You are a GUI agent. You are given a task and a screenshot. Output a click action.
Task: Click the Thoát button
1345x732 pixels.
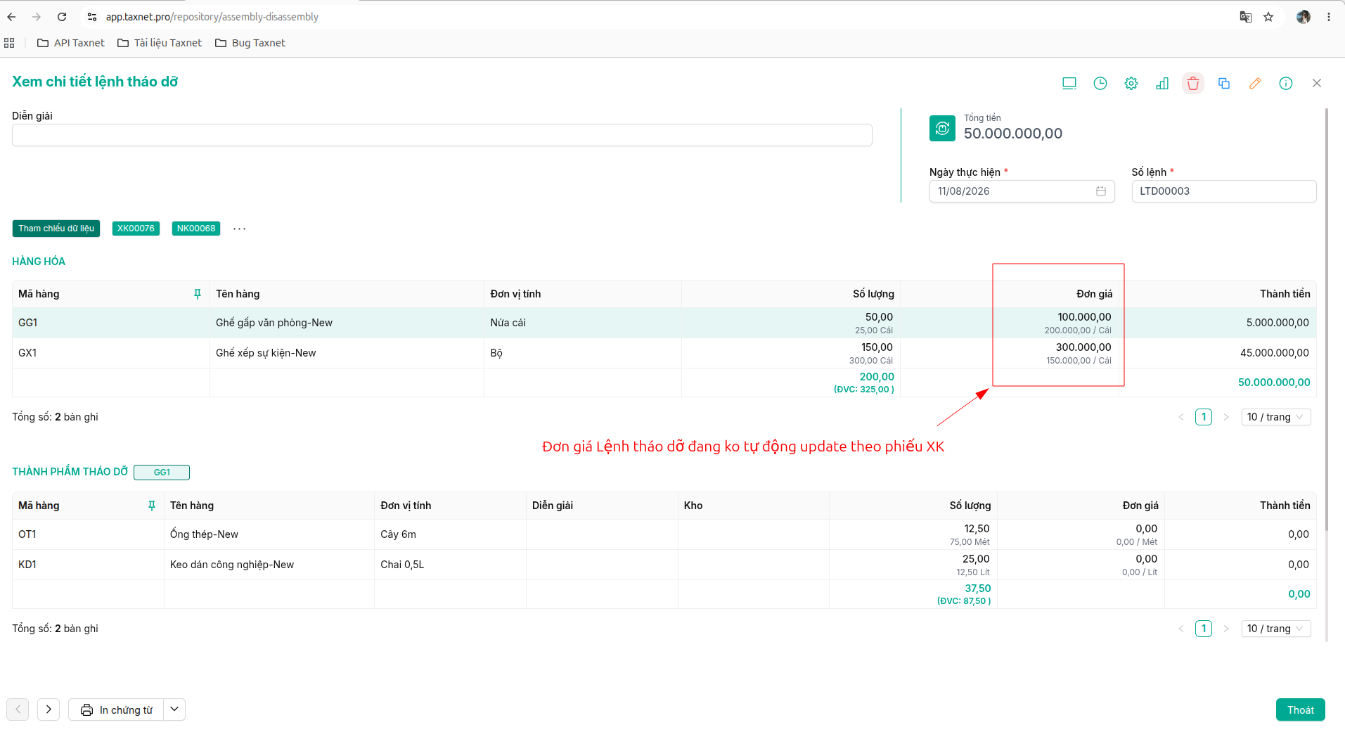[1300, 709]
